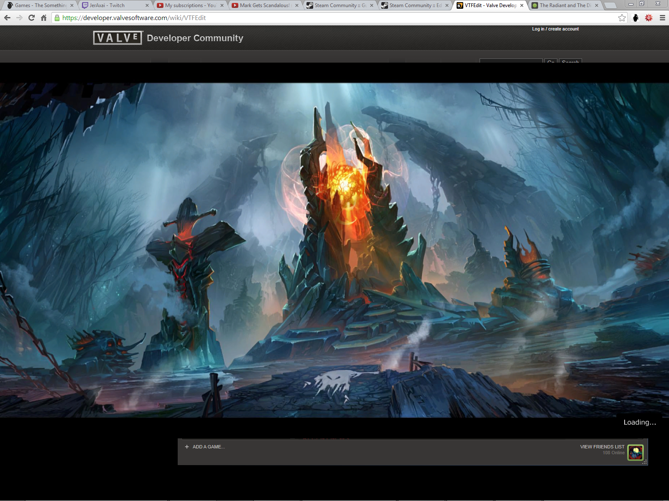Viewport: 669px width, 501px height.
Task: Switch to The Radiant and The Di tab
Action: [565, 5]
